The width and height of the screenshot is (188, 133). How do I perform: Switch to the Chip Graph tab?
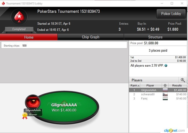pos(91,37)
